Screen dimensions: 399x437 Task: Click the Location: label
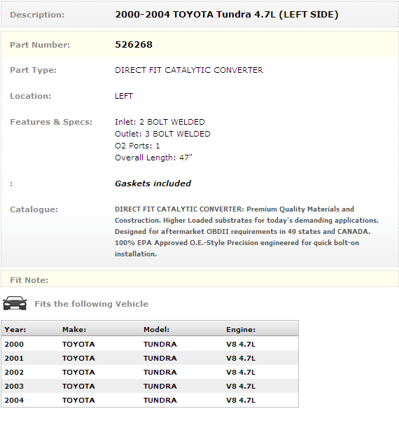(x=30, y=96)
